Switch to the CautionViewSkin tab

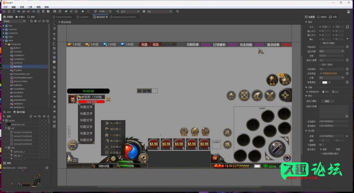tap(62, 17)
